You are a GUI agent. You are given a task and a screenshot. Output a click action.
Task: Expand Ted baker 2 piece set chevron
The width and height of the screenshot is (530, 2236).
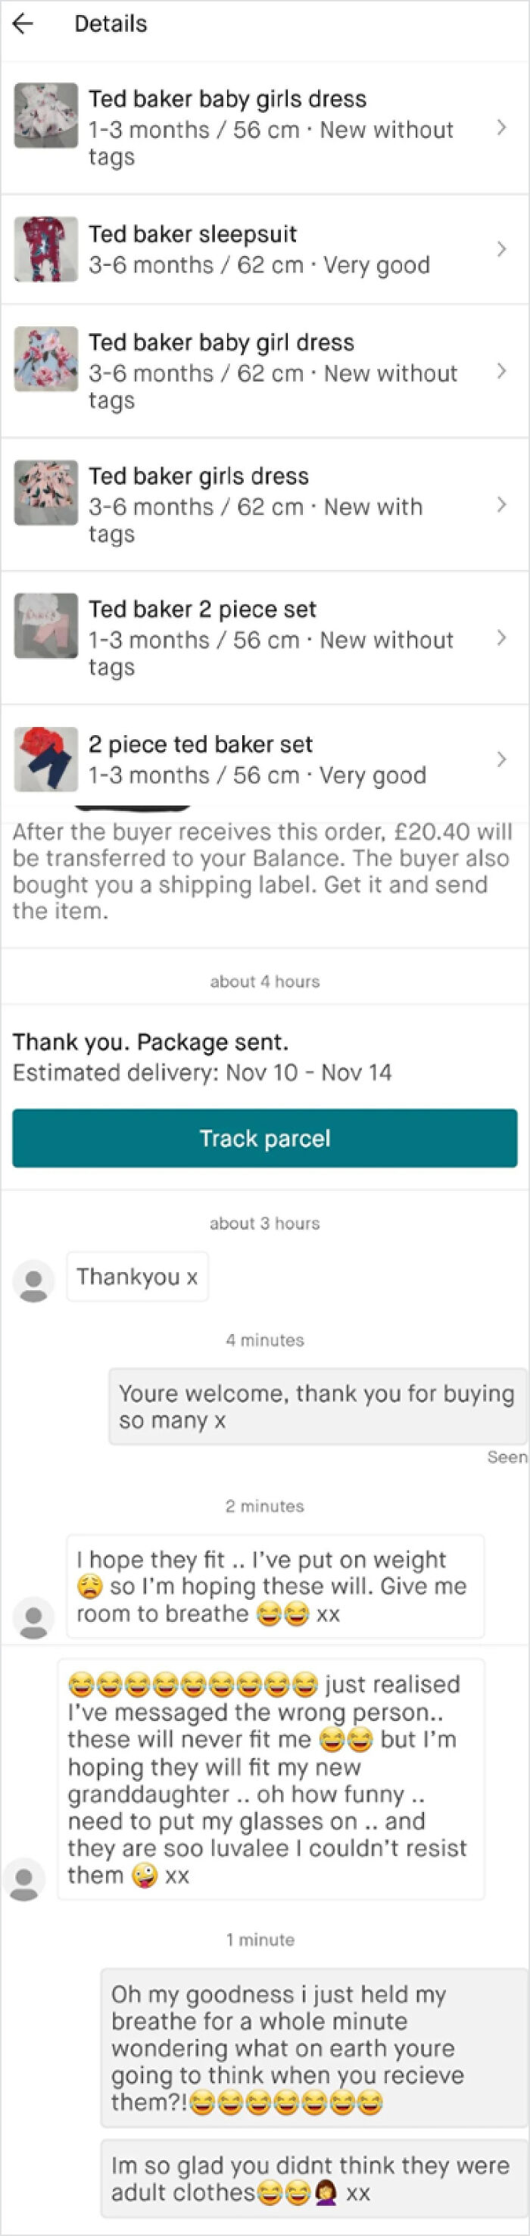click(501, 638)
